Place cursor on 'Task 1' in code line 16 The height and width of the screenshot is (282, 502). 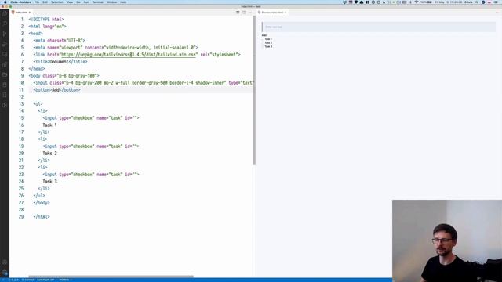(x=49, y=125)
